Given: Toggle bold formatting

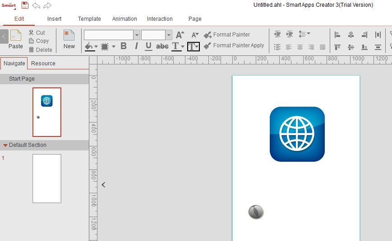Looking at the screenshot, I should pyautogui.click(x=124, y=46).
